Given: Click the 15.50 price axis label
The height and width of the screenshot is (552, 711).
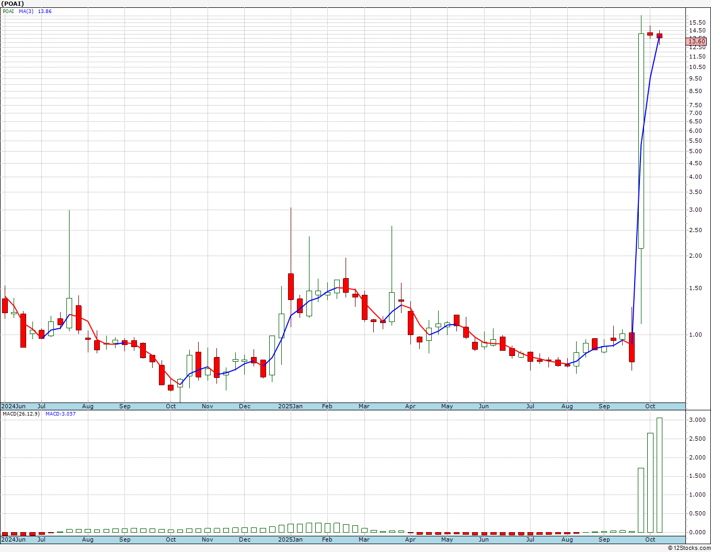Looking at the screenshot, I should [697, 22].
